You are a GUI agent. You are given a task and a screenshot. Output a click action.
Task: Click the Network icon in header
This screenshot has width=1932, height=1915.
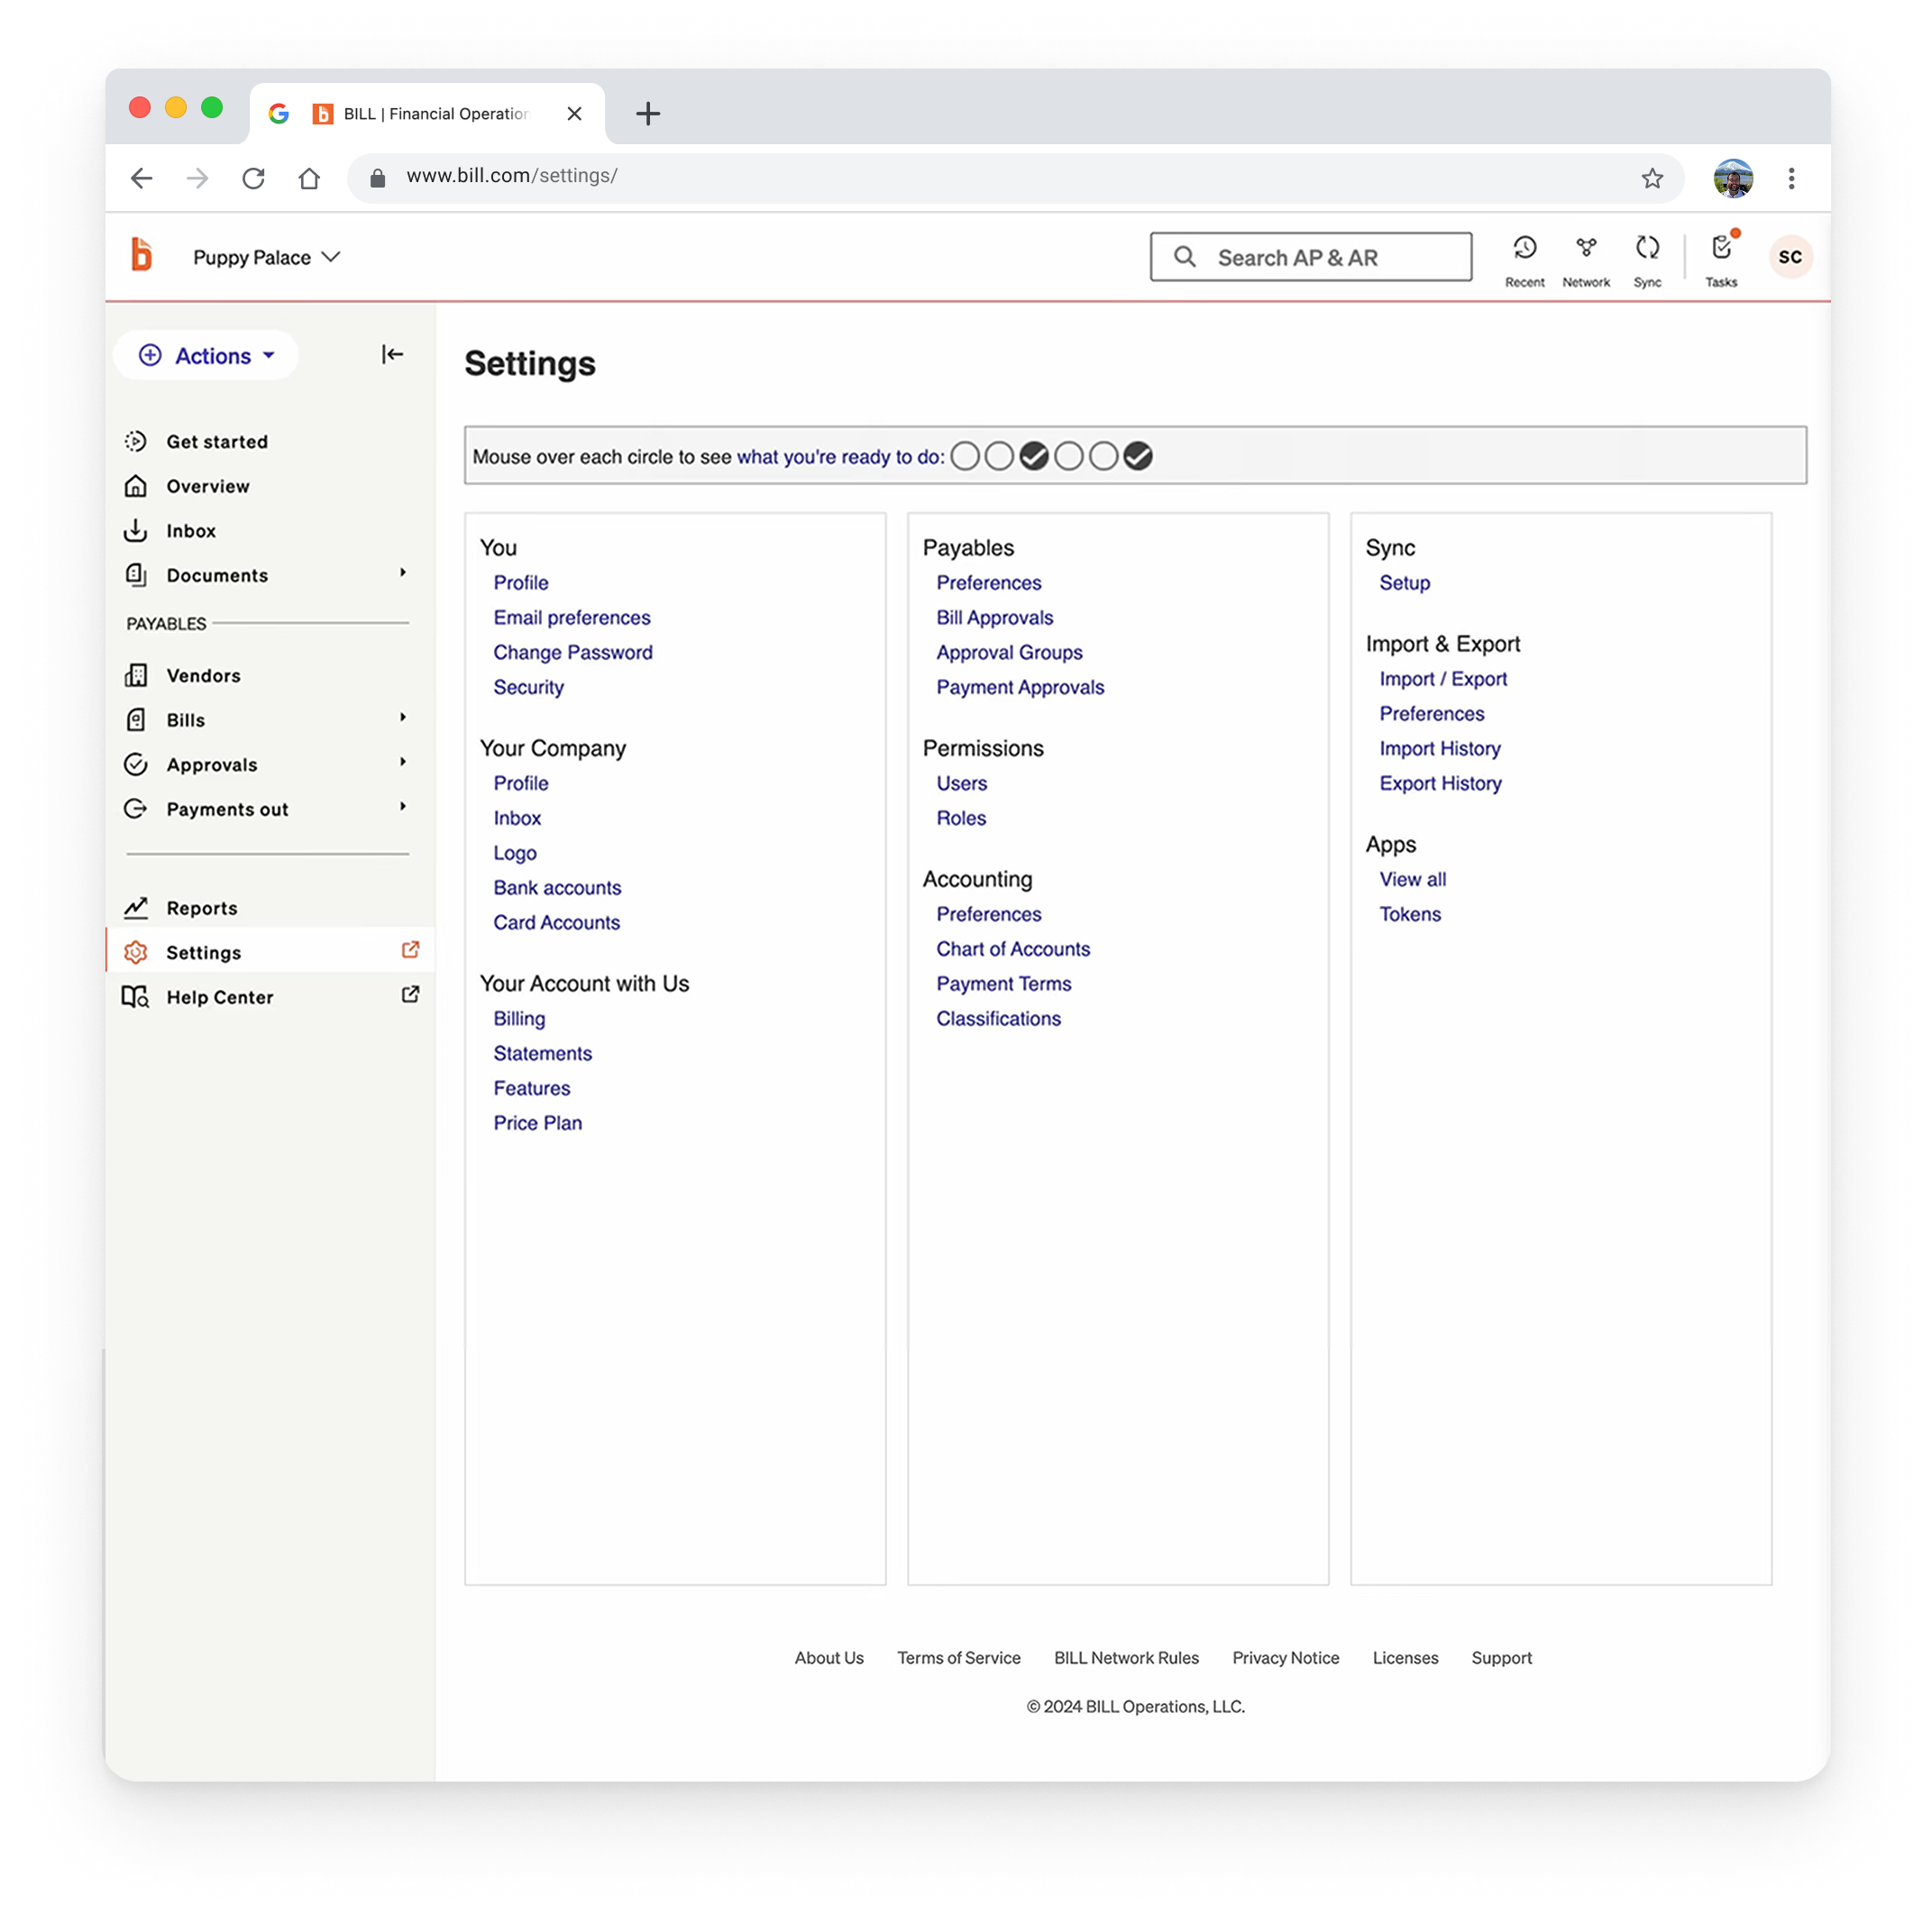(1585, 249)
